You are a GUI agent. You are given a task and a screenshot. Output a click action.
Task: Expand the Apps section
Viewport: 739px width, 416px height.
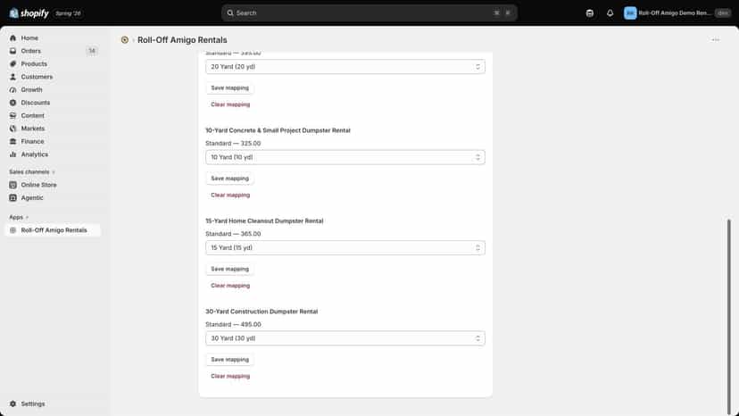tap(19, 217)
